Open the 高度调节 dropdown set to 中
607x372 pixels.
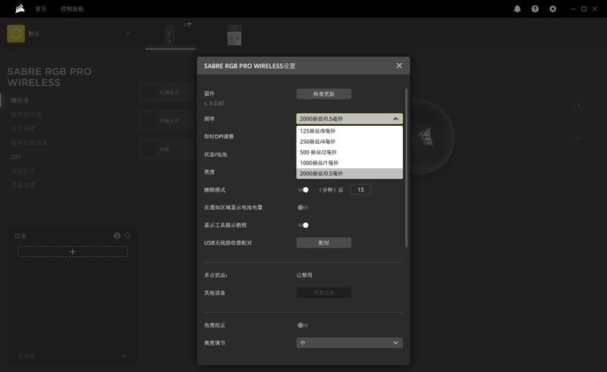point(350,342)
